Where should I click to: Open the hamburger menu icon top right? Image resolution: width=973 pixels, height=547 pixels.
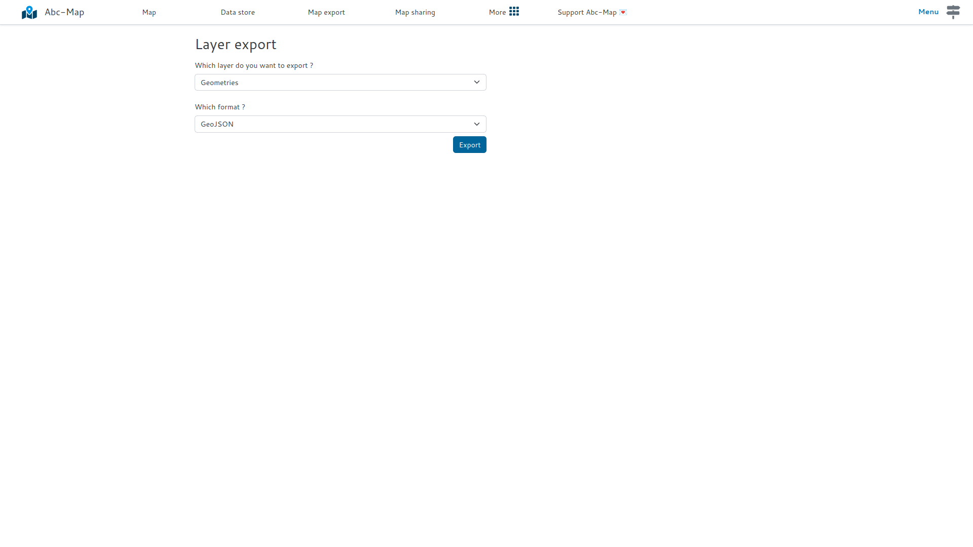953,12
